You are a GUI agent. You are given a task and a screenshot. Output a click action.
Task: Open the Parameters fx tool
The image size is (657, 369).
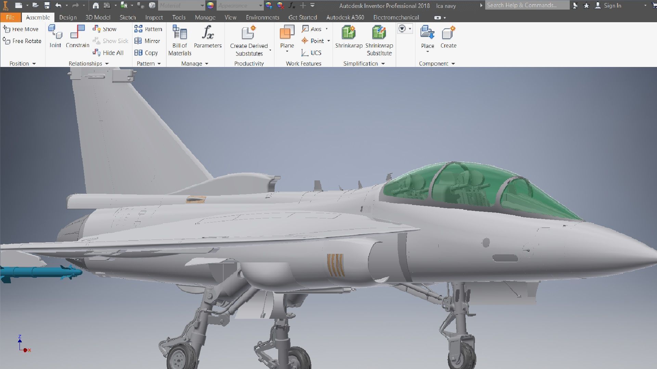[208, 36]
